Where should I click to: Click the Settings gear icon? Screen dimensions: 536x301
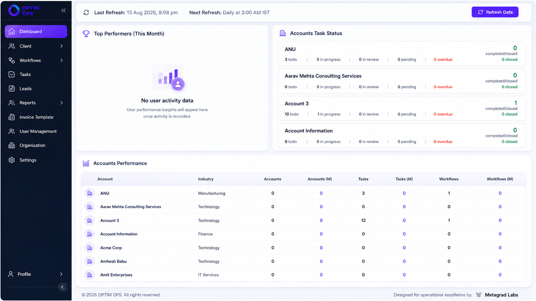pyautogui.click(x=12, y=160)
